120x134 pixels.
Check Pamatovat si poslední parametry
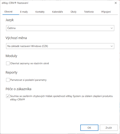(x=8, y=80)
